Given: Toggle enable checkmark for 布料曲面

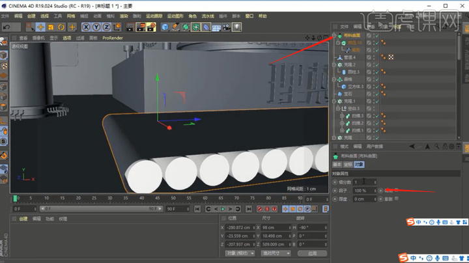Looking at the screenshot, I should (x=377, y=36).
